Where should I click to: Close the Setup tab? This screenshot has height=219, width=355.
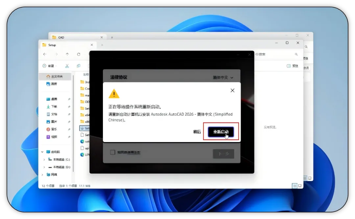pyautogui.click(x=92, y=45)
